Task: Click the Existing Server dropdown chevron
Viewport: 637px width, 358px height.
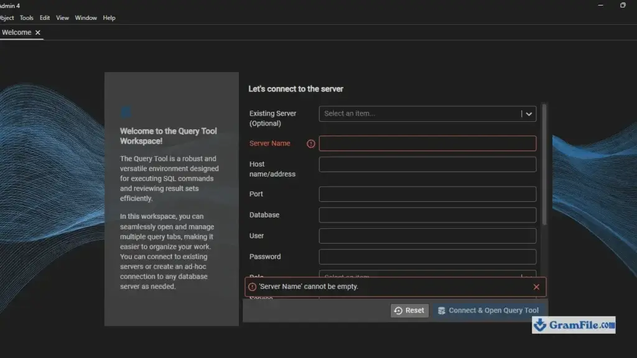Action: coord(529,114)
